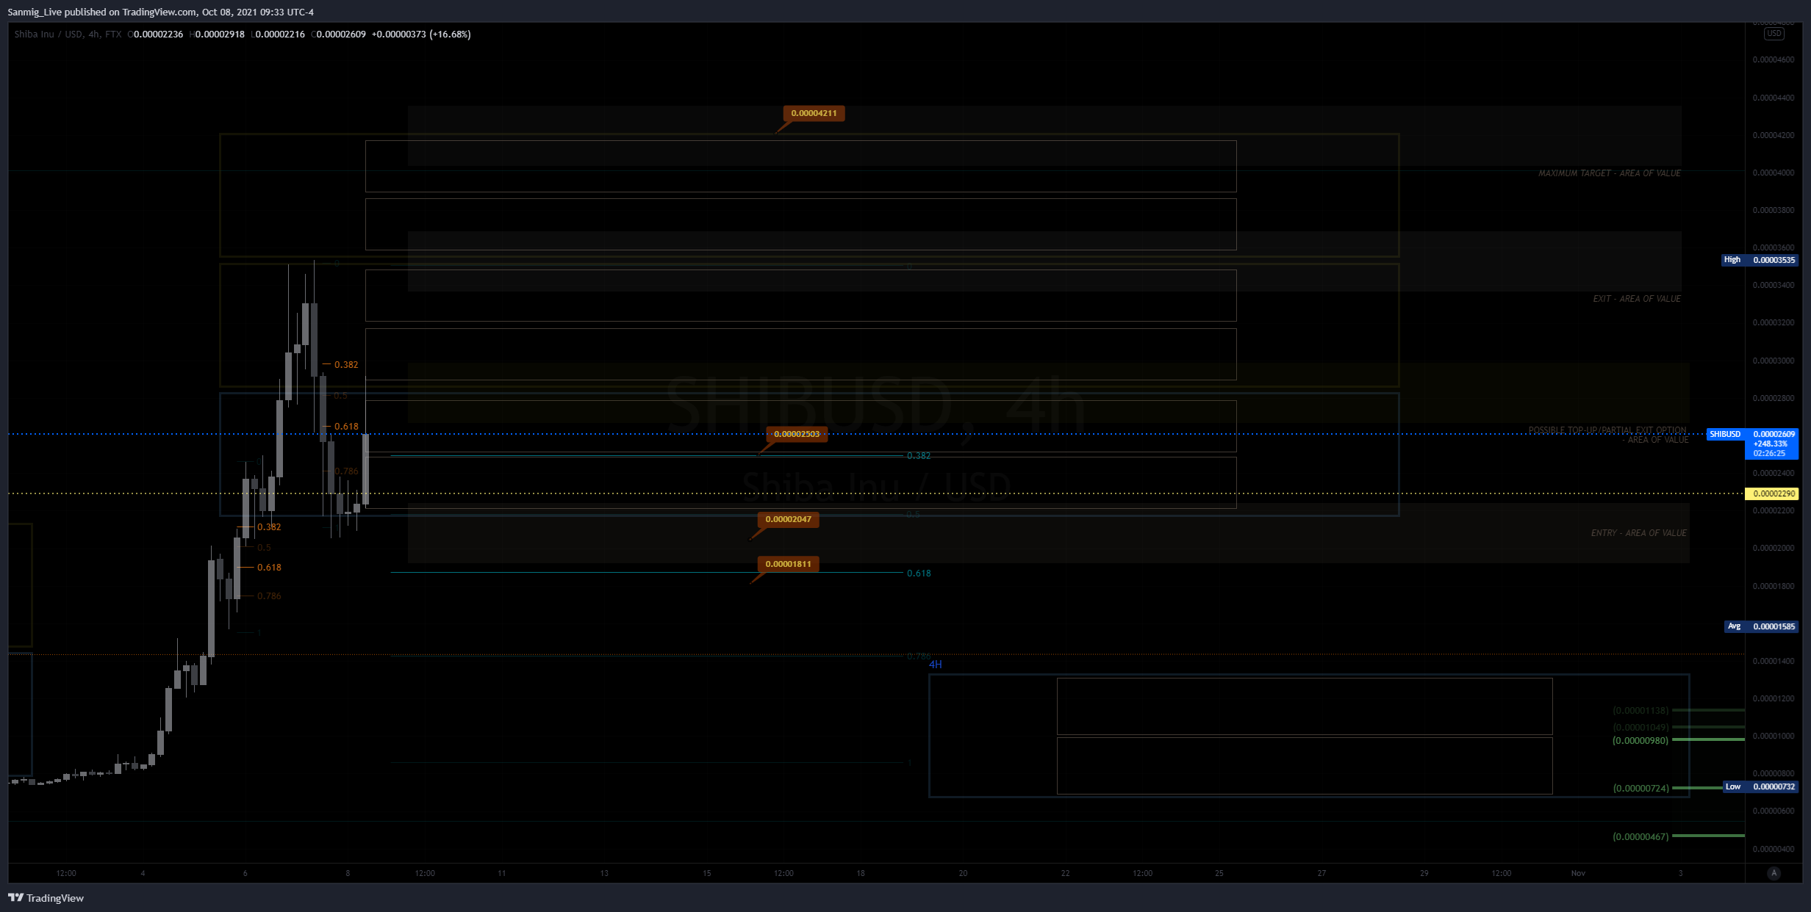Select the change value +0.00000373 (+16.68%)

pyautogui.click(x=421, y=34)
